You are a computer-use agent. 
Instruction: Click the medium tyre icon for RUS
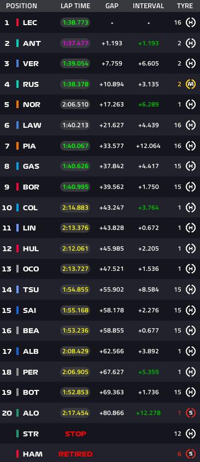tap(191, 84)
